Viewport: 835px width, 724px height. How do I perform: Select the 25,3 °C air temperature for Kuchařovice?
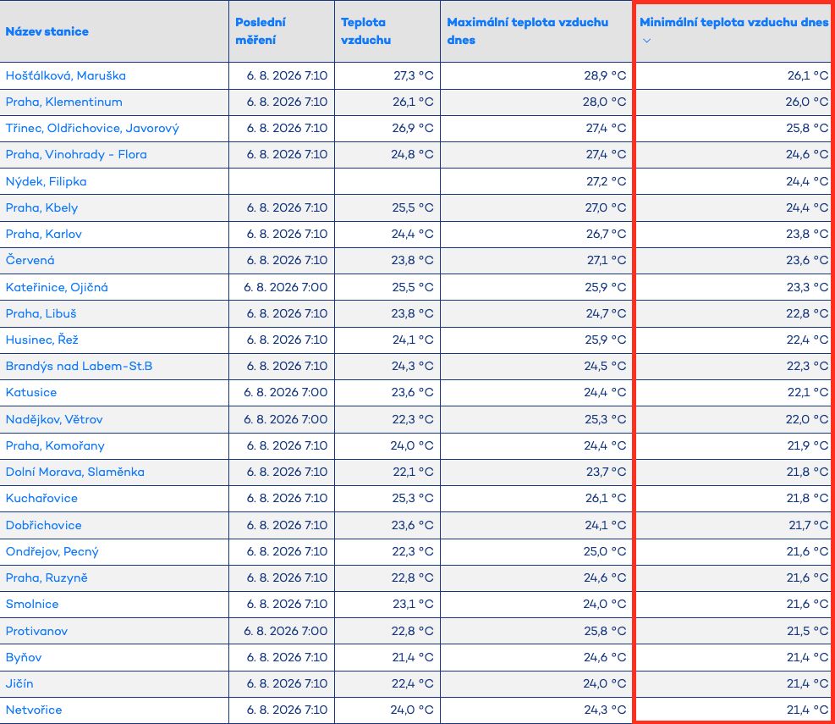point(413,499)
